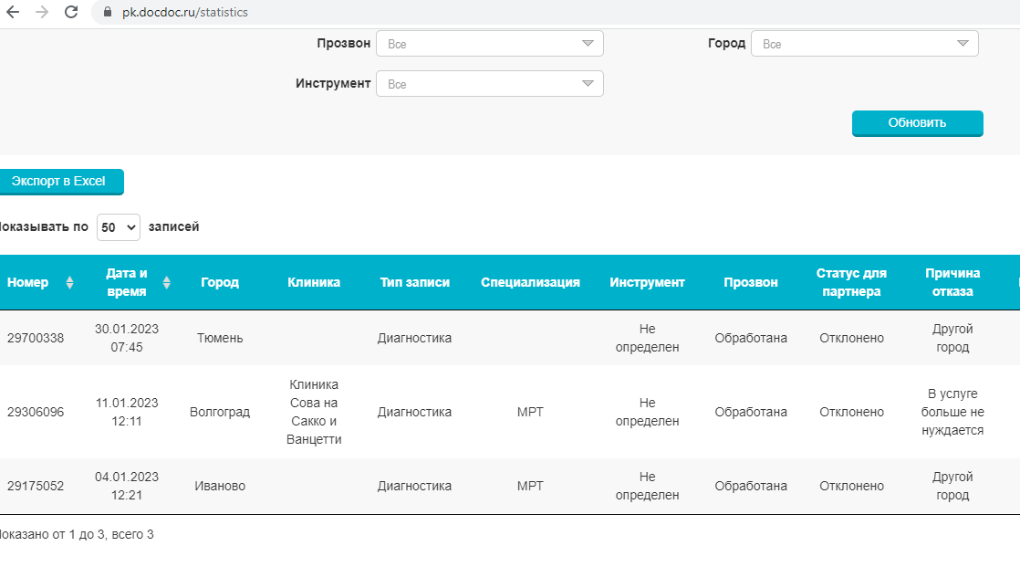Sort by Дата и время sort arrows

(166, 283)
